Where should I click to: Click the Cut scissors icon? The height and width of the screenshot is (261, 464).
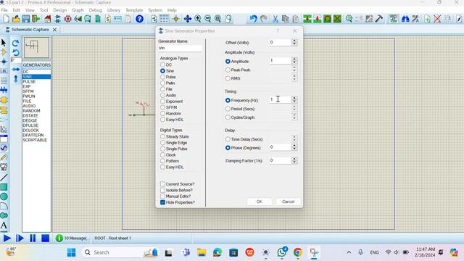pos(275,19)
